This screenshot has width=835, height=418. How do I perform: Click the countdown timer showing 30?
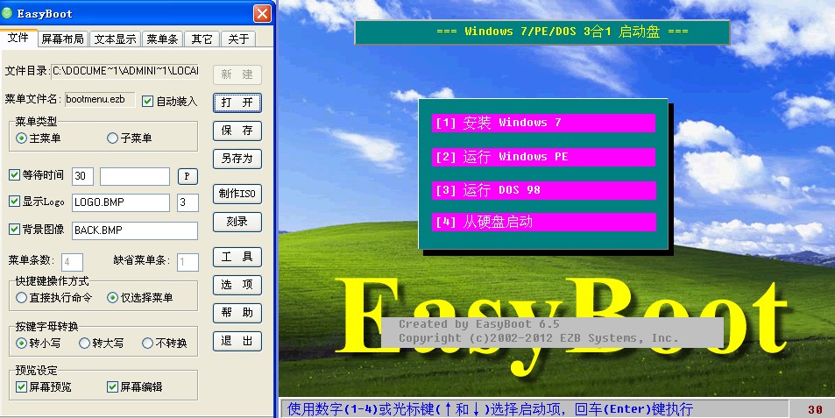coord(815,409)
